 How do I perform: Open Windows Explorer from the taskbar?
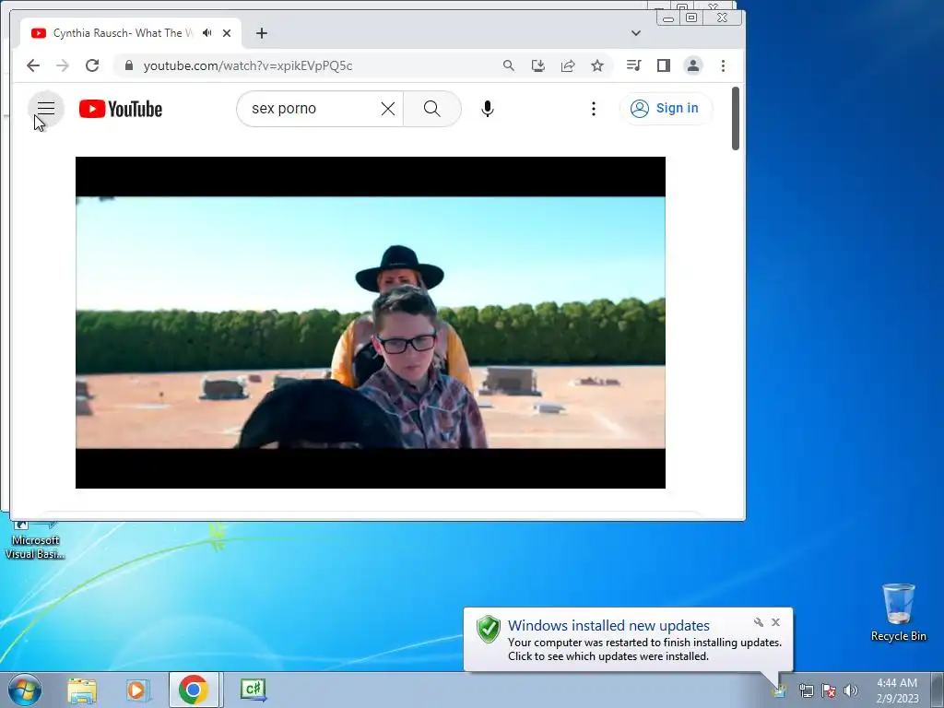tap(82, 690)
